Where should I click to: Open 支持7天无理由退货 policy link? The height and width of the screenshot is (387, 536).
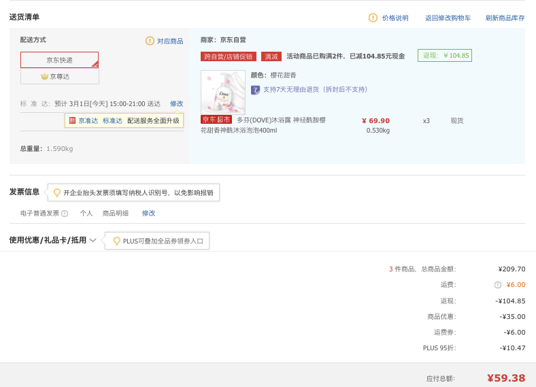click(315, 90)
